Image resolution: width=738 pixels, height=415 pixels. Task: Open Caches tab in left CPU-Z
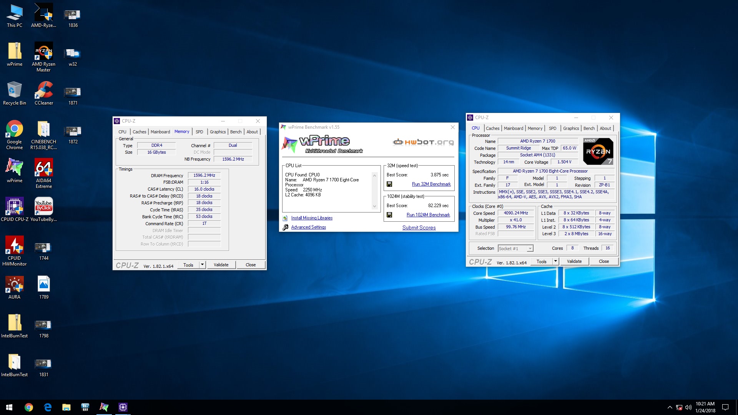click(139, 132)
